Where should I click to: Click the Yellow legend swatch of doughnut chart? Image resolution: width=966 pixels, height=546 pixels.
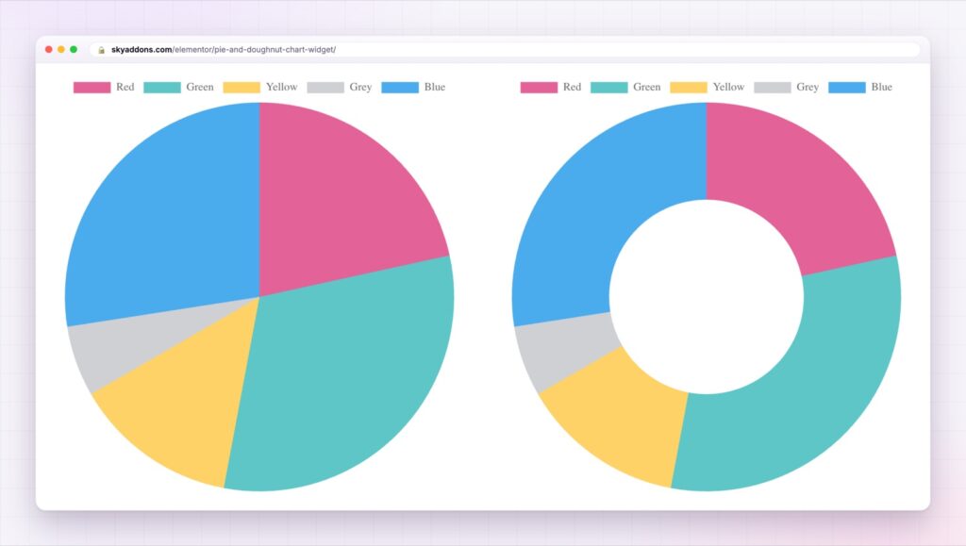click(x=689, y=88)
